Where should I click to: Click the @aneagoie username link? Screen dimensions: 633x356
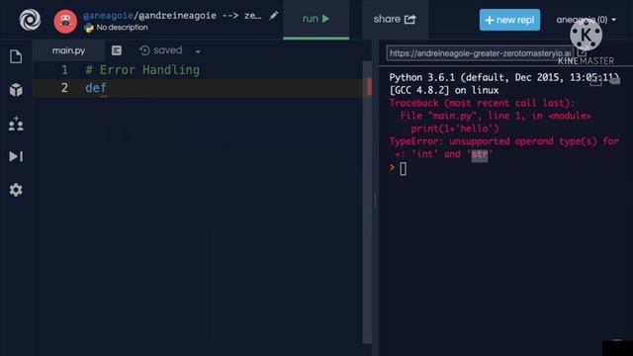tap(108, 16)
